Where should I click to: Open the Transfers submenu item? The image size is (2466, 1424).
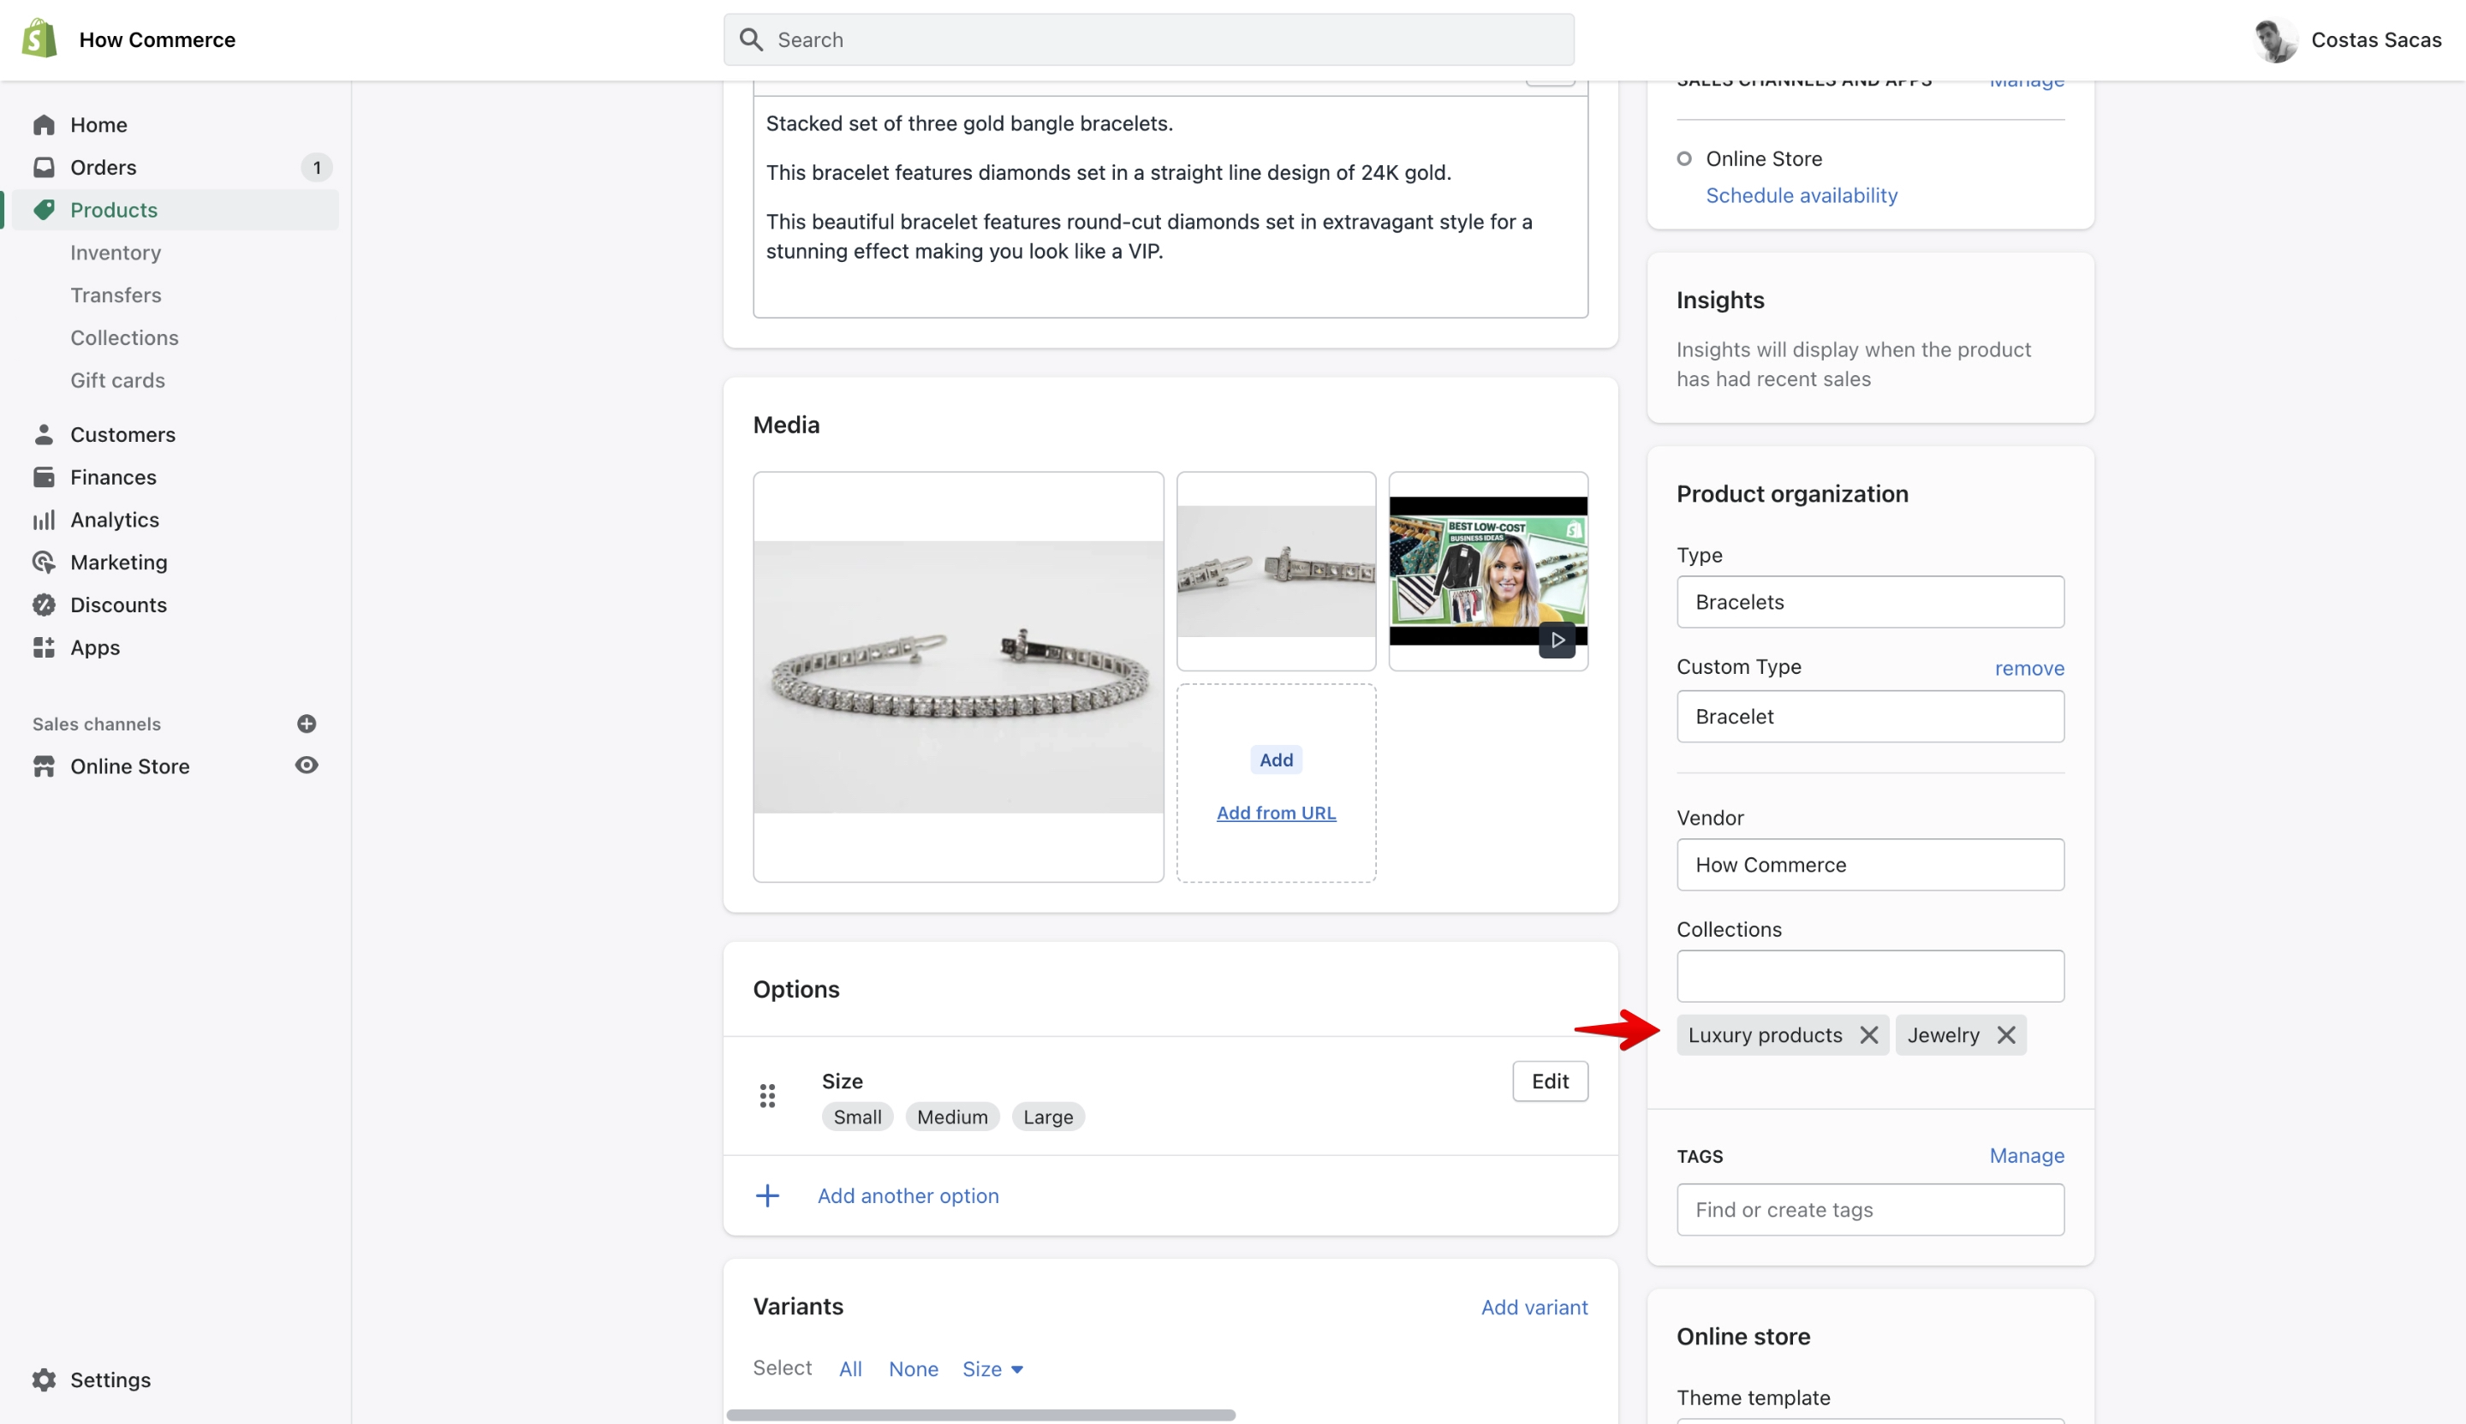116,295
